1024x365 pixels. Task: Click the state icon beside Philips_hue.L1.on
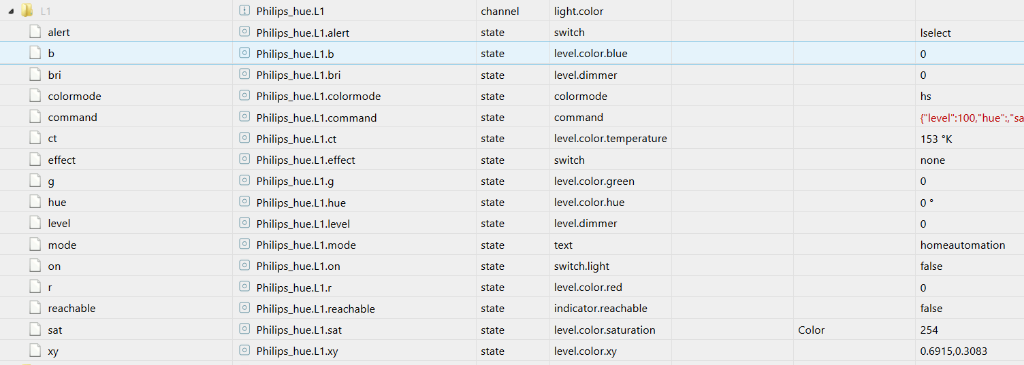point(244,266)
